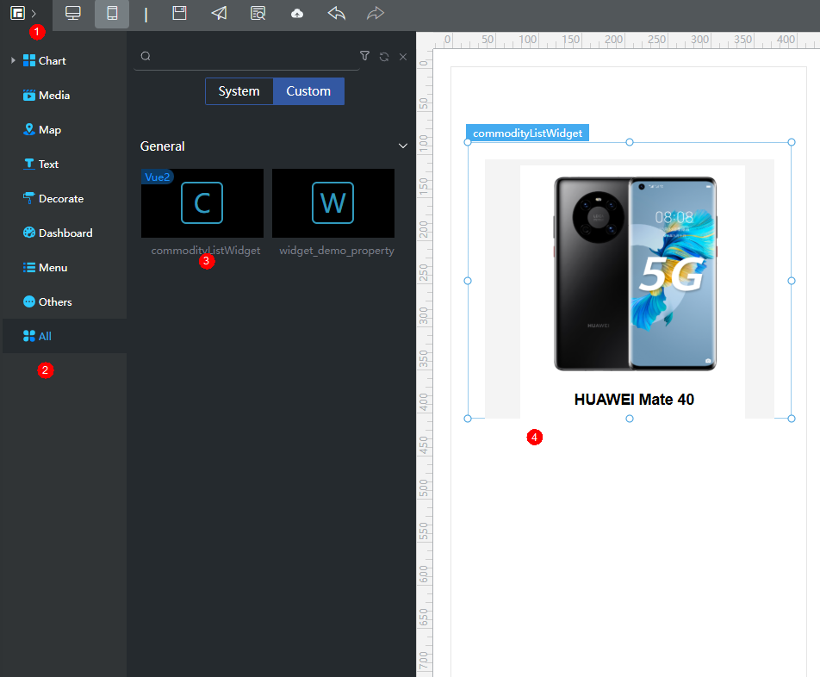Switch to the System tab
Screen dimensions: 820x677
pos(239,91)
